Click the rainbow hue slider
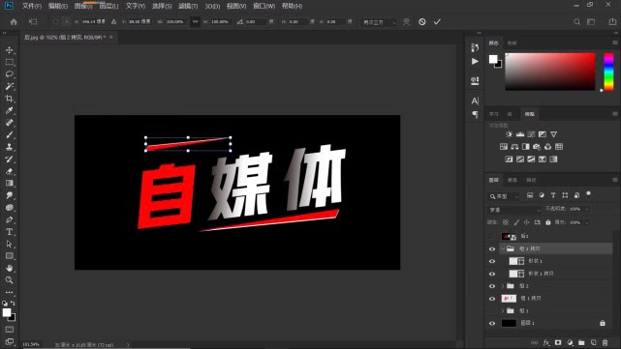This screenshot has height=349, width=621. [608, 72]
